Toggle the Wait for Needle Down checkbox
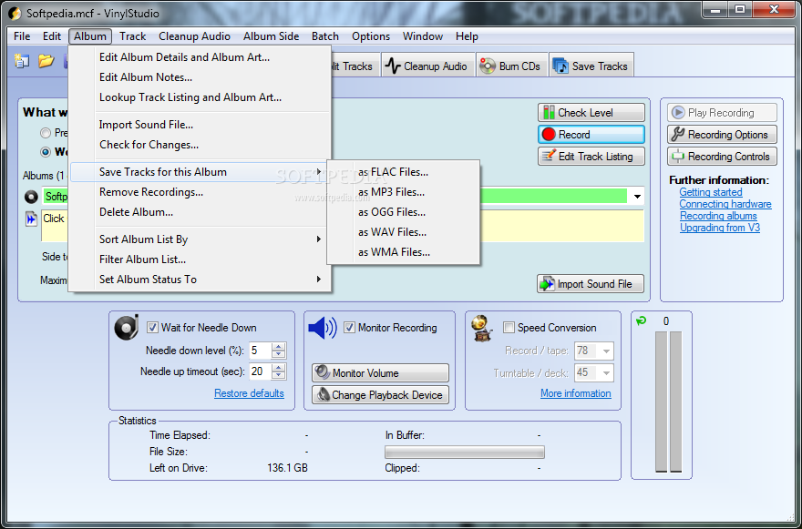Screen dimensions: 802x529 coord(152,327)
